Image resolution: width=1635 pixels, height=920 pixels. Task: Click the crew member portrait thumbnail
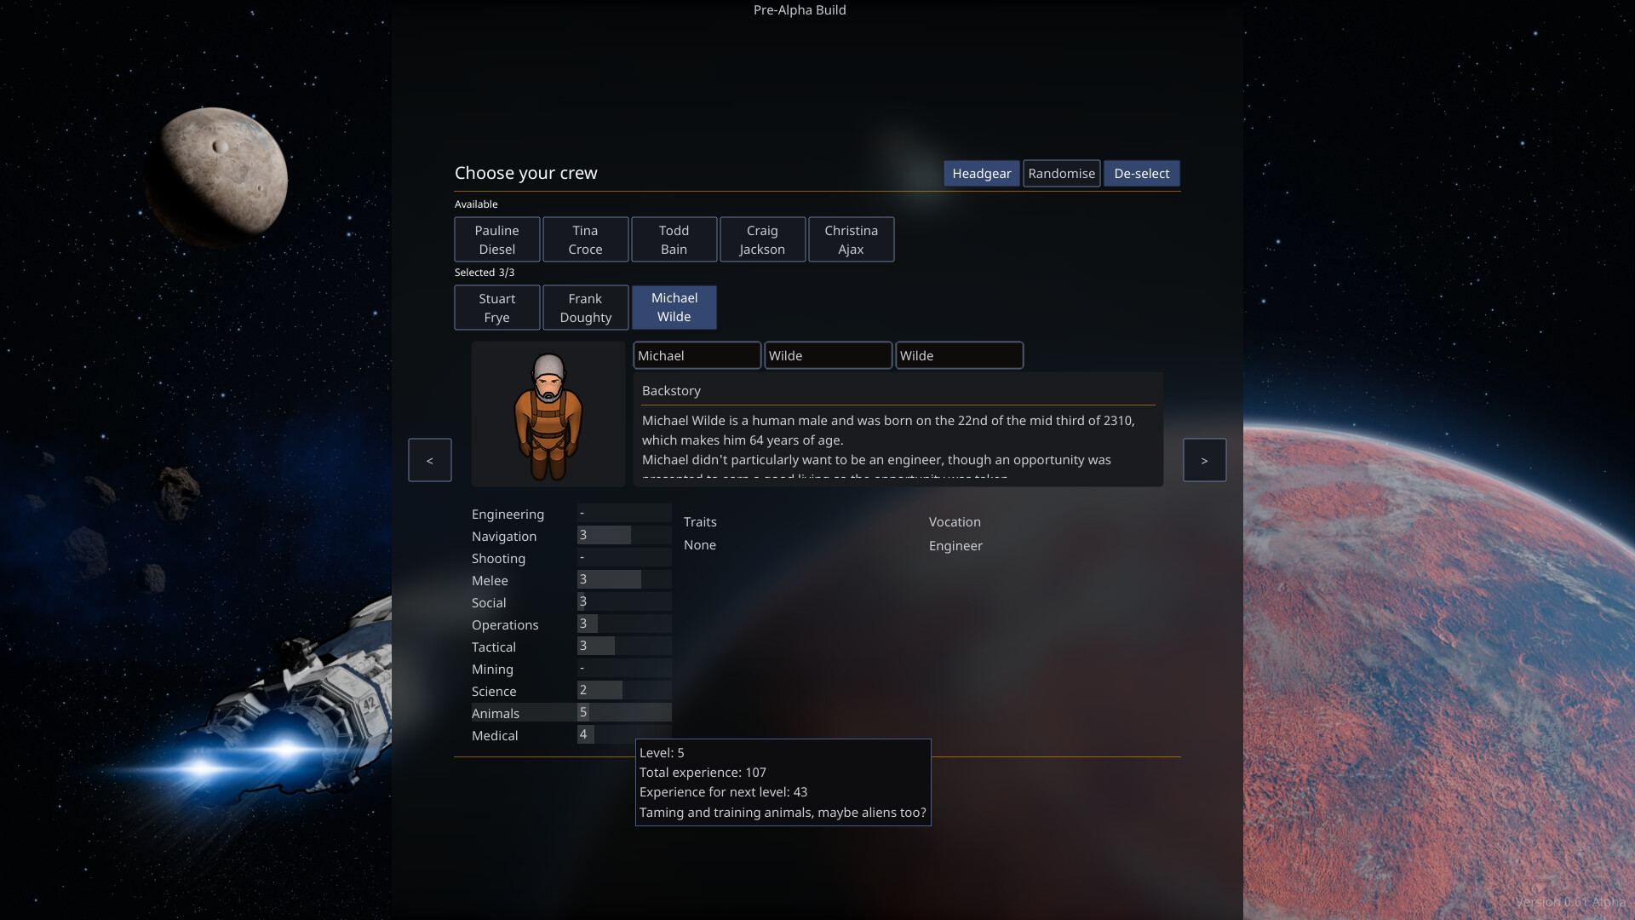[x=548, y=413]
